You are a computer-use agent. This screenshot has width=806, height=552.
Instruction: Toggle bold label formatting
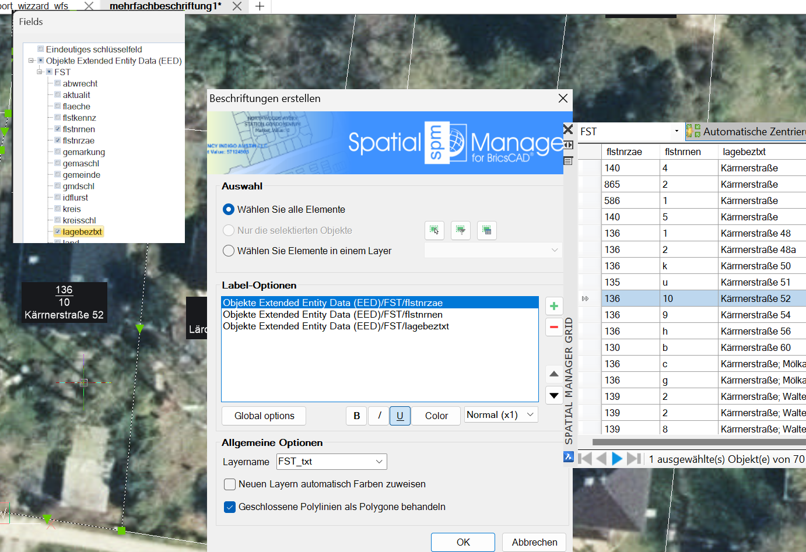[x=356, y=416]
